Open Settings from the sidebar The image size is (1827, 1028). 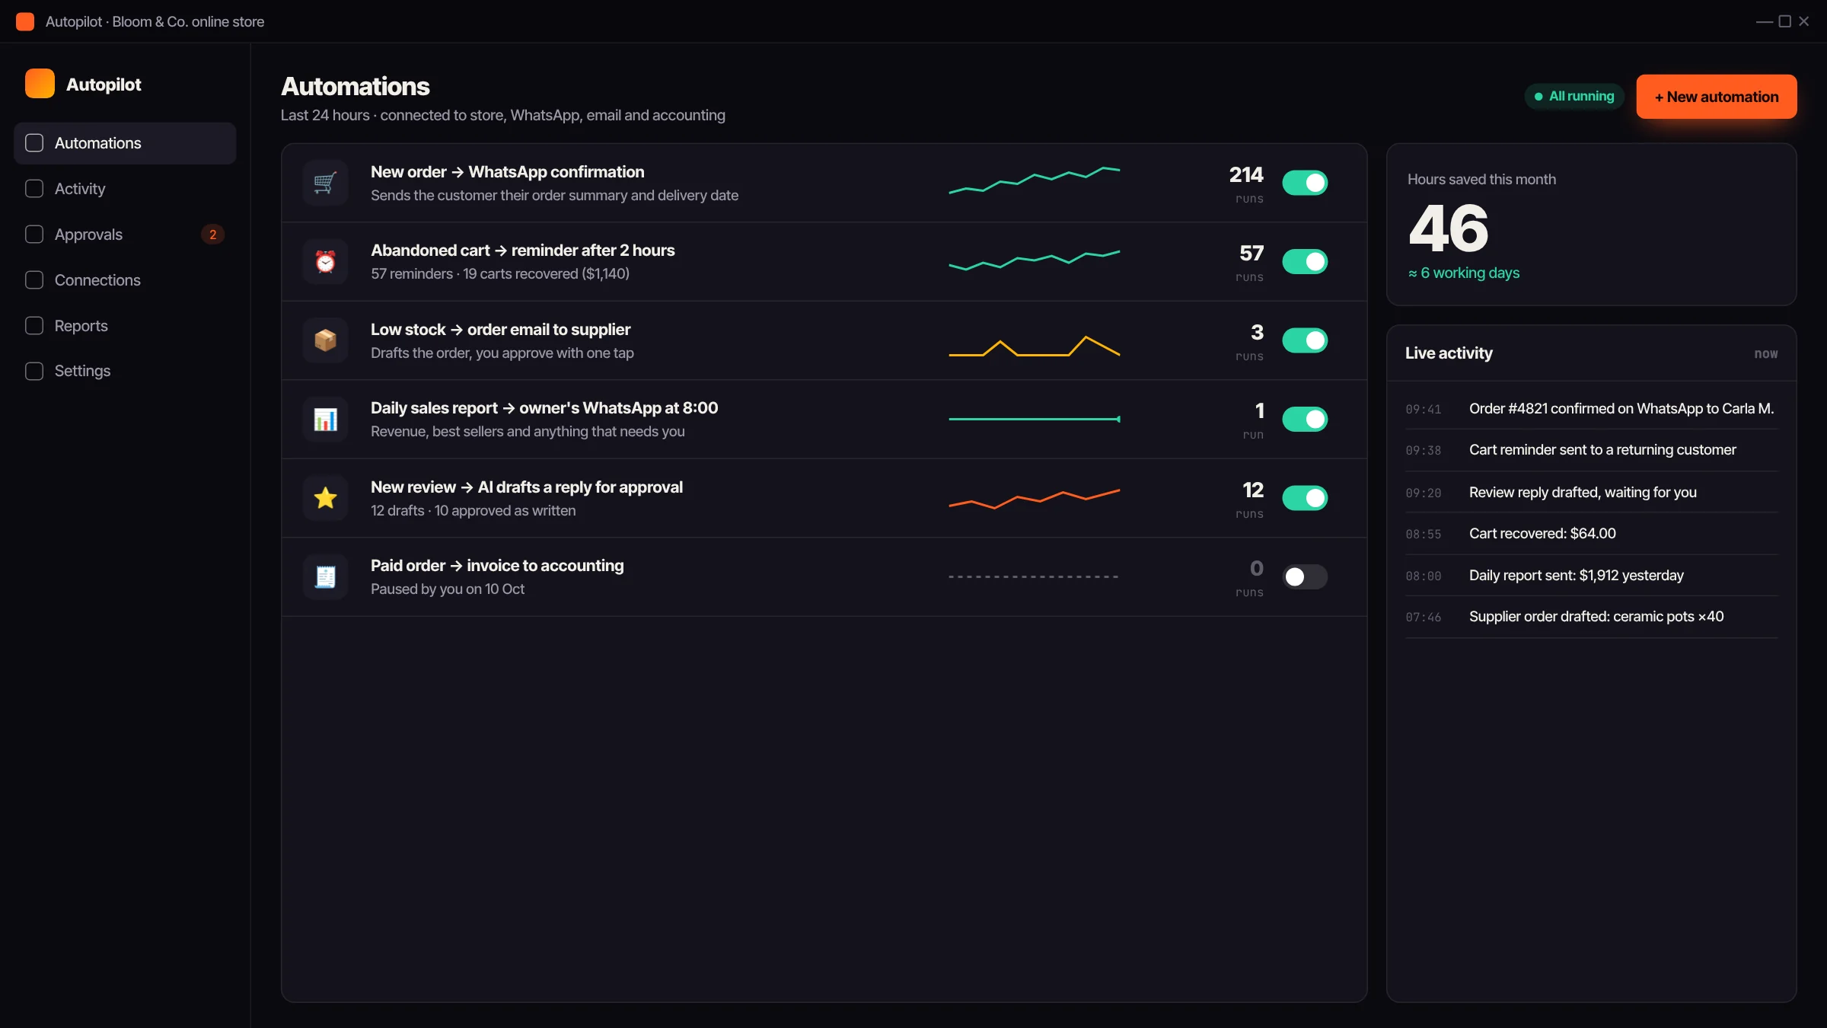coord(125,371)
